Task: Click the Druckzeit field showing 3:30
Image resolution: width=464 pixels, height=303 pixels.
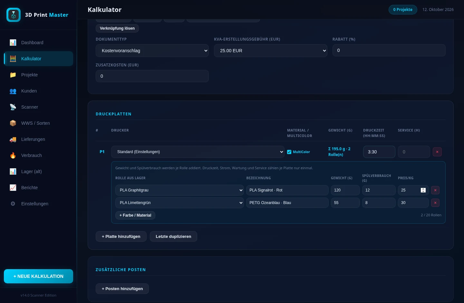Action: click(x=379, y=152)
